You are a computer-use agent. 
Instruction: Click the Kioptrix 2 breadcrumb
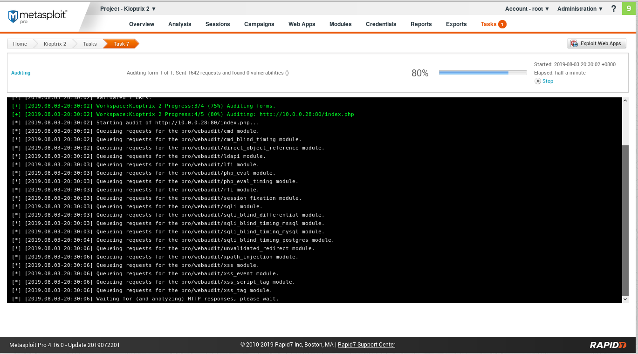[x=55, y=44]
